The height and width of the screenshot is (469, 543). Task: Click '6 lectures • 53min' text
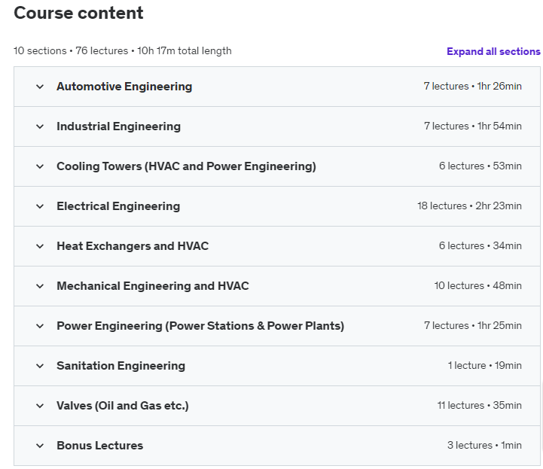pyautogui.click(x=480, y=166)
